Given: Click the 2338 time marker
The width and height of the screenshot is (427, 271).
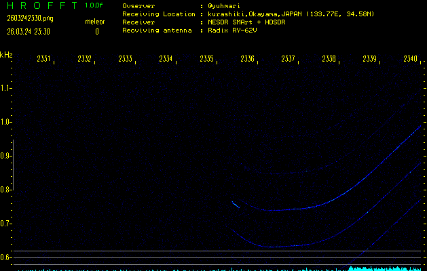Looking at the screenshot, I should (x=329, y=60).
